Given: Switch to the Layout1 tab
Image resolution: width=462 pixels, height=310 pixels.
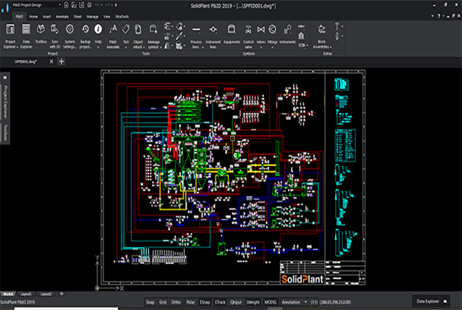Looking at the screenshot, I should [x=26, y=293].
